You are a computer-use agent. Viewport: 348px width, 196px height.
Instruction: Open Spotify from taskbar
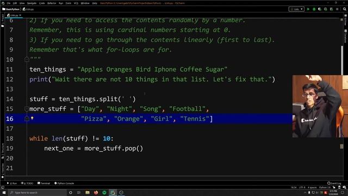click(104, 193)
